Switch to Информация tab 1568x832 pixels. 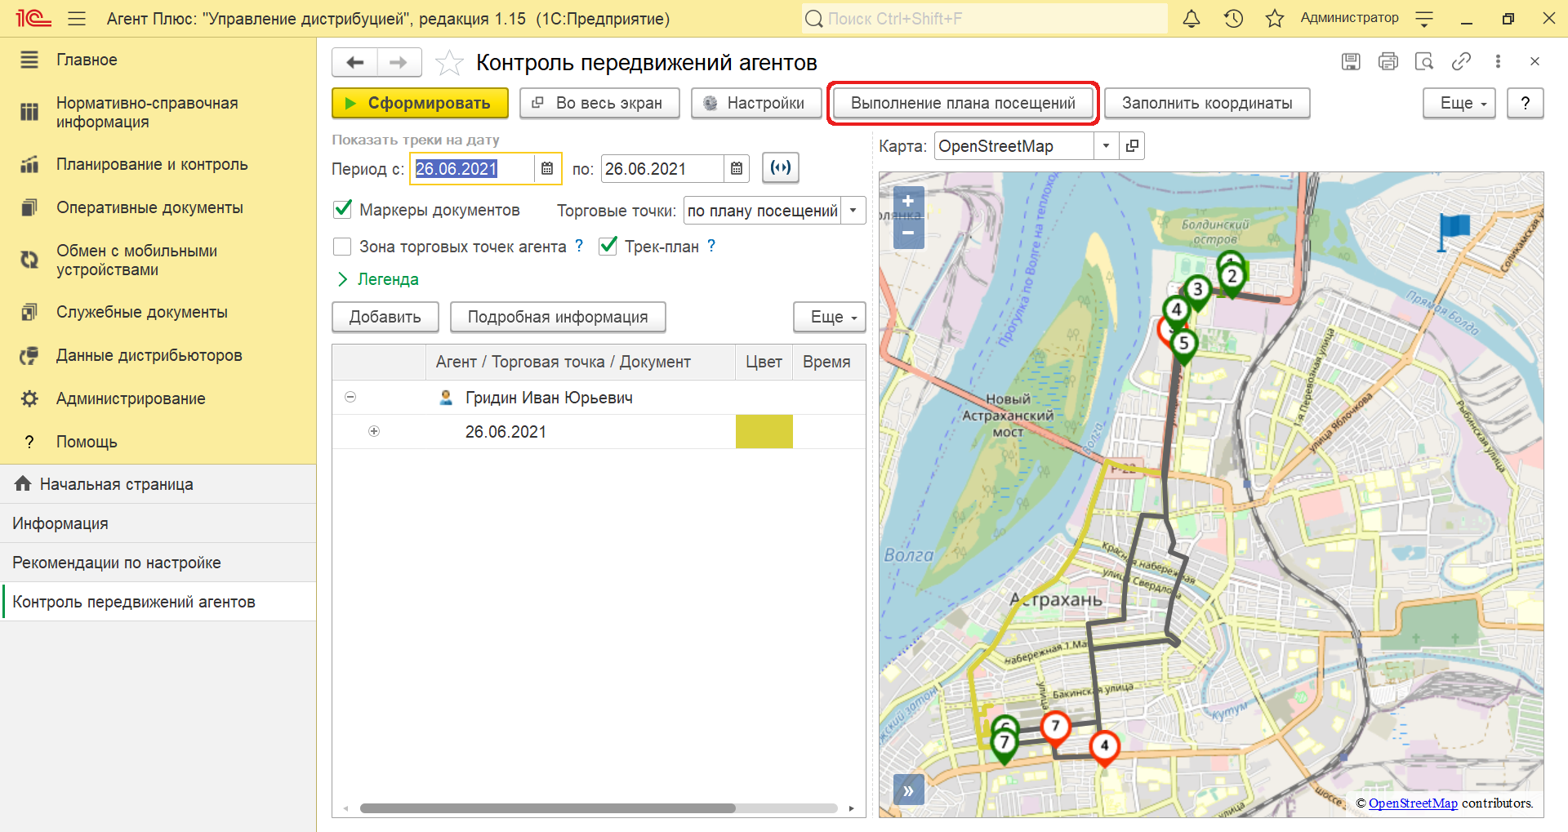[x=158, y=523]
